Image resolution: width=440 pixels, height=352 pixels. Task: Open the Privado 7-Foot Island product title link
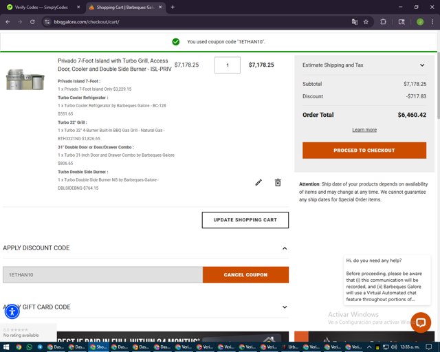point(115,65)
